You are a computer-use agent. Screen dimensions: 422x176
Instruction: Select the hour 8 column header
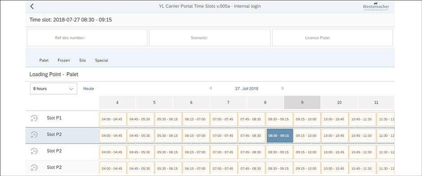pyautogui.click(x=265, y=102)
